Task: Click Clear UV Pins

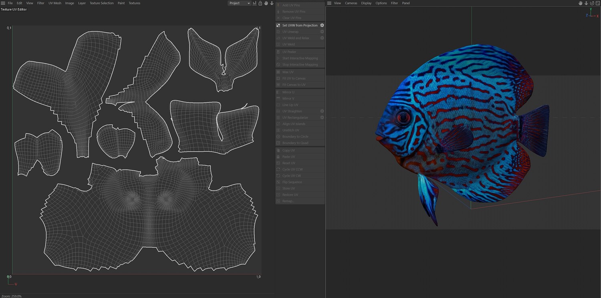Action: point(300,18)
